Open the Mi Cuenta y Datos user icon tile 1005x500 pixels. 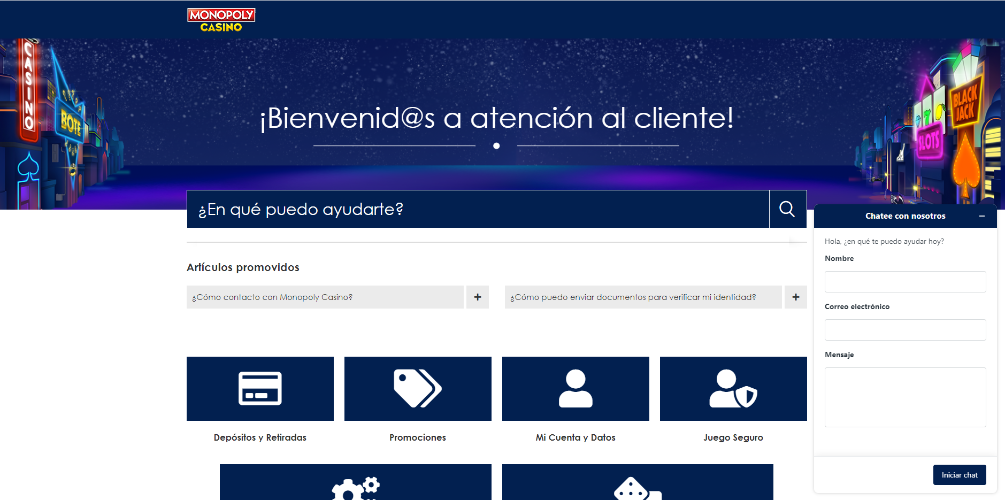coord(576,389)
